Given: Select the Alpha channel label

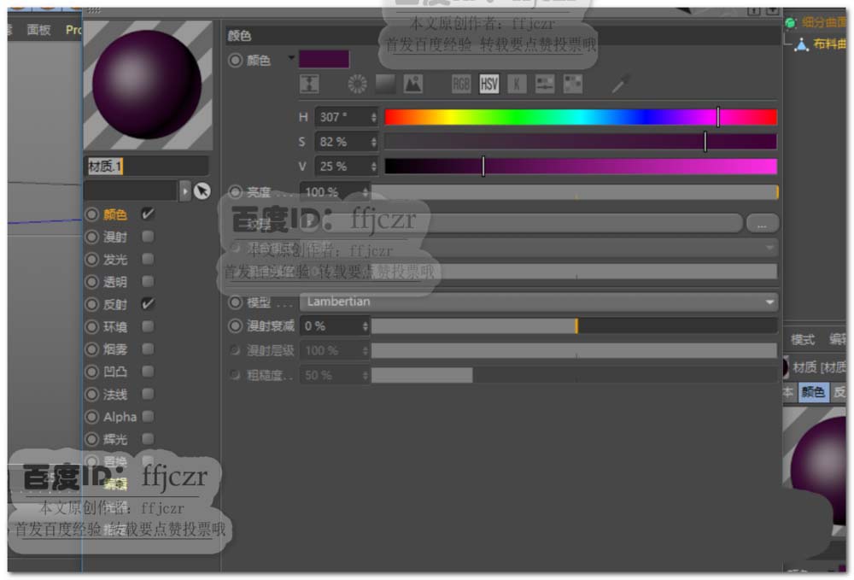Looking at the screenshot, I should coord(120,417).
